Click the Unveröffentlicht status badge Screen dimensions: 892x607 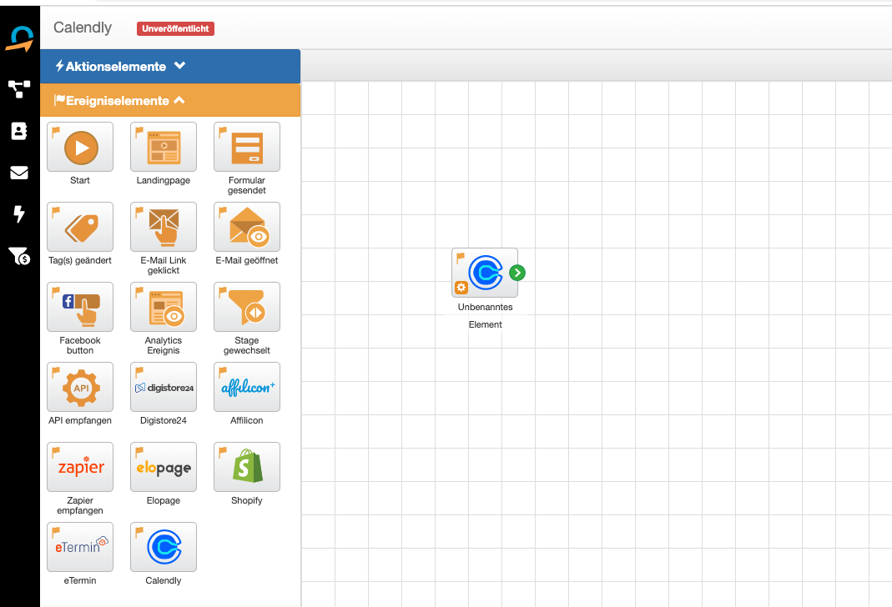(175, 28)
